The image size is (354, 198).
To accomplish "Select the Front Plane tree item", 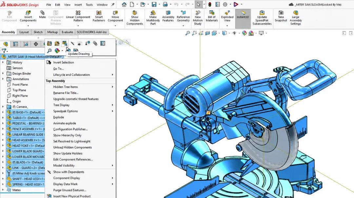I will pyautogui.click(x=20, y=85).
